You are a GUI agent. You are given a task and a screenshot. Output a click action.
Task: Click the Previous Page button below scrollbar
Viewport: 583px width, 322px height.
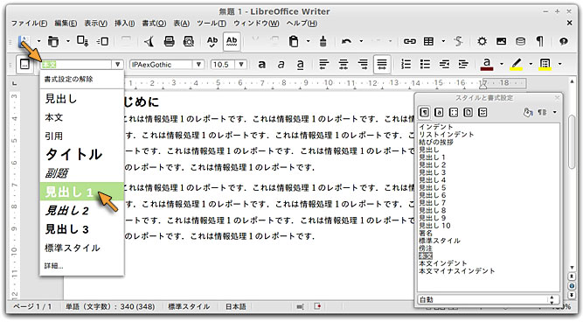pyautogui.click(x=572, y=276)
